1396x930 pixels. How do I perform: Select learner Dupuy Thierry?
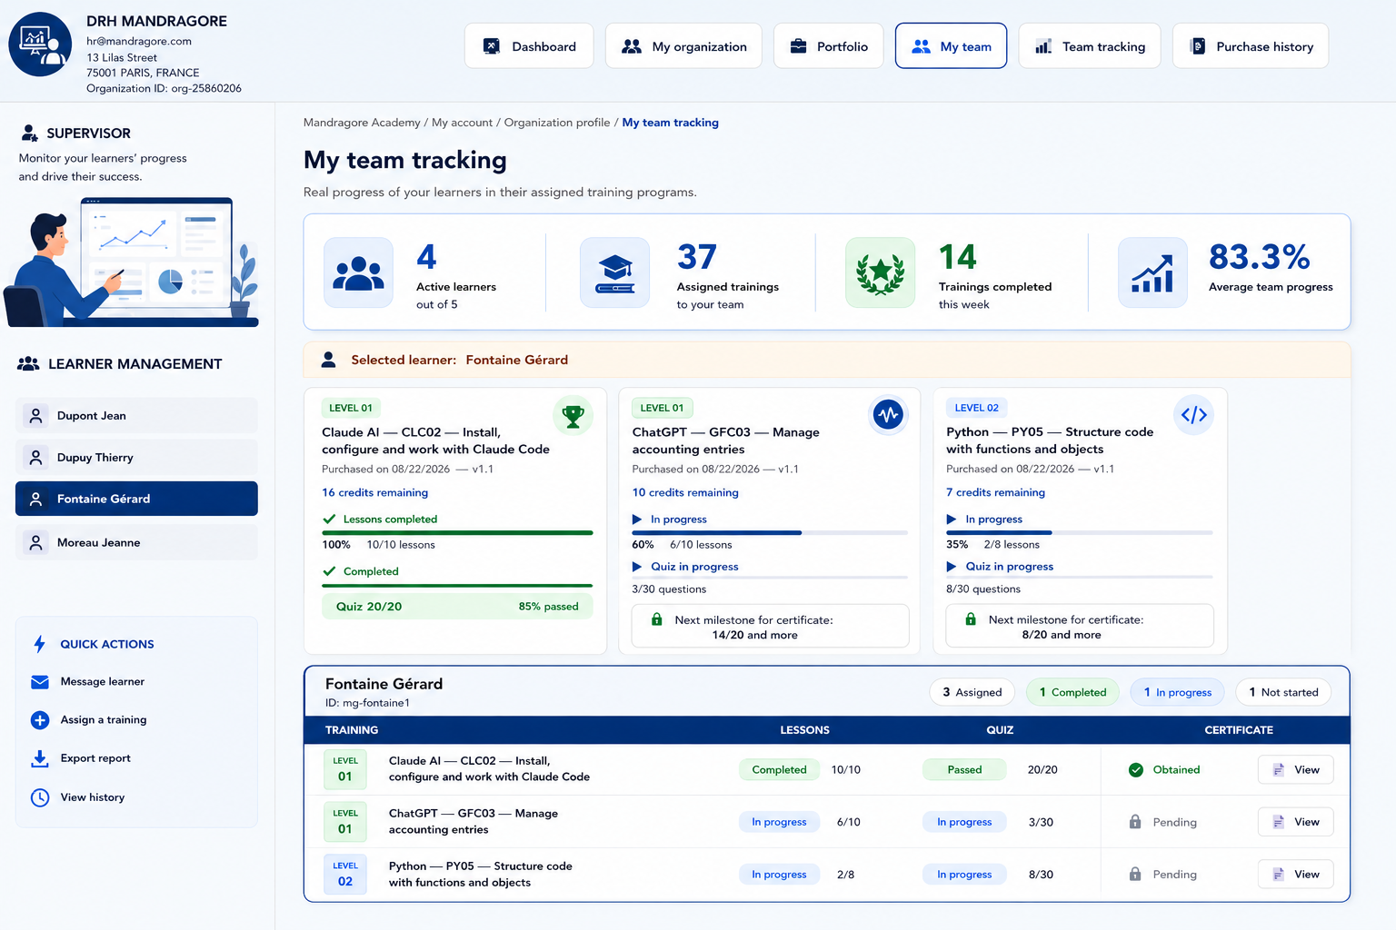(136, 458)
